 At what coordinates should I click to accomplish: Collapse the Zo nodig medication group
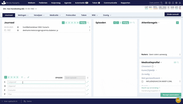point(151,74)
